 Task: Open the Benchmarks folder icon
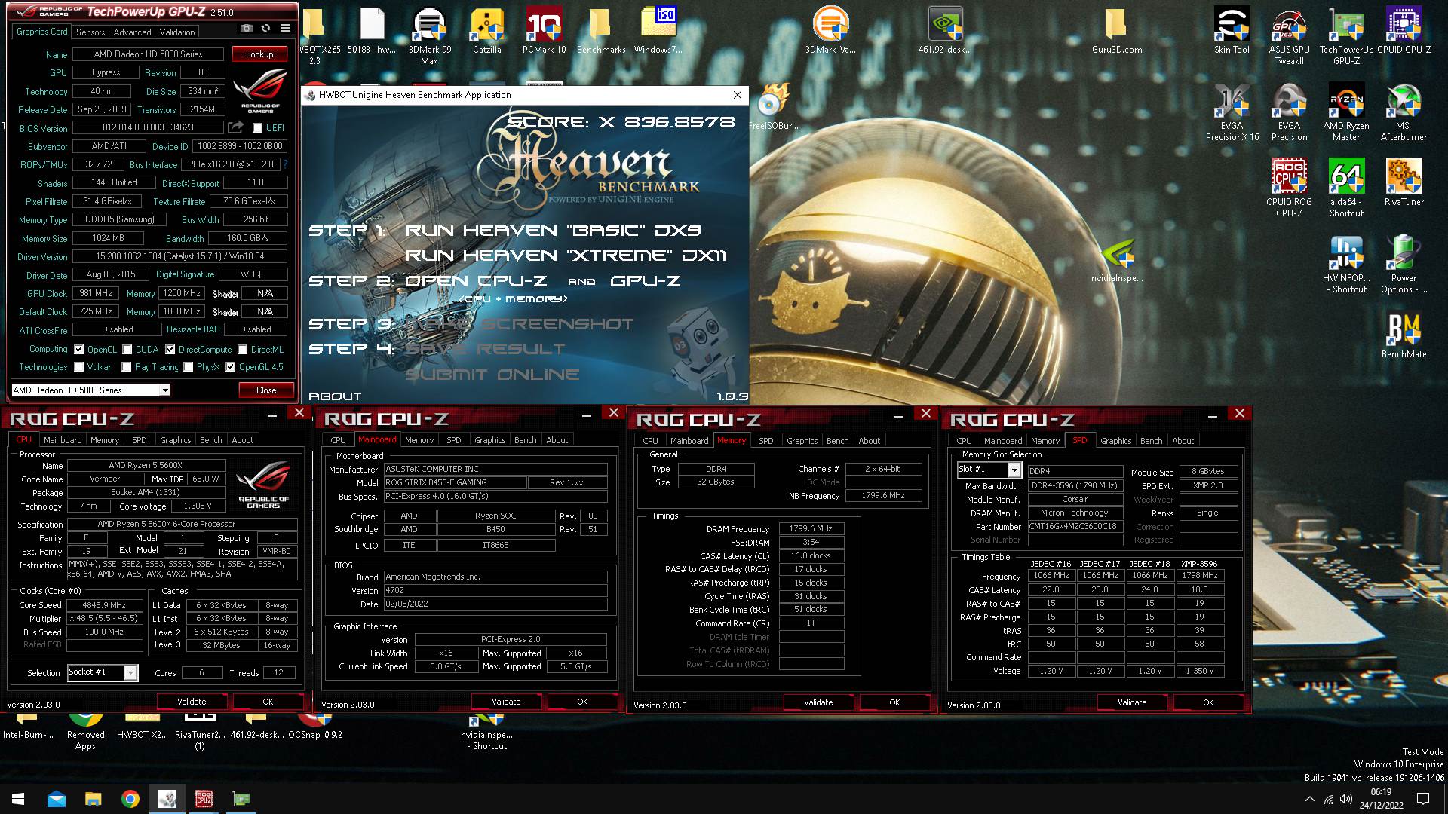coord(601,32)
